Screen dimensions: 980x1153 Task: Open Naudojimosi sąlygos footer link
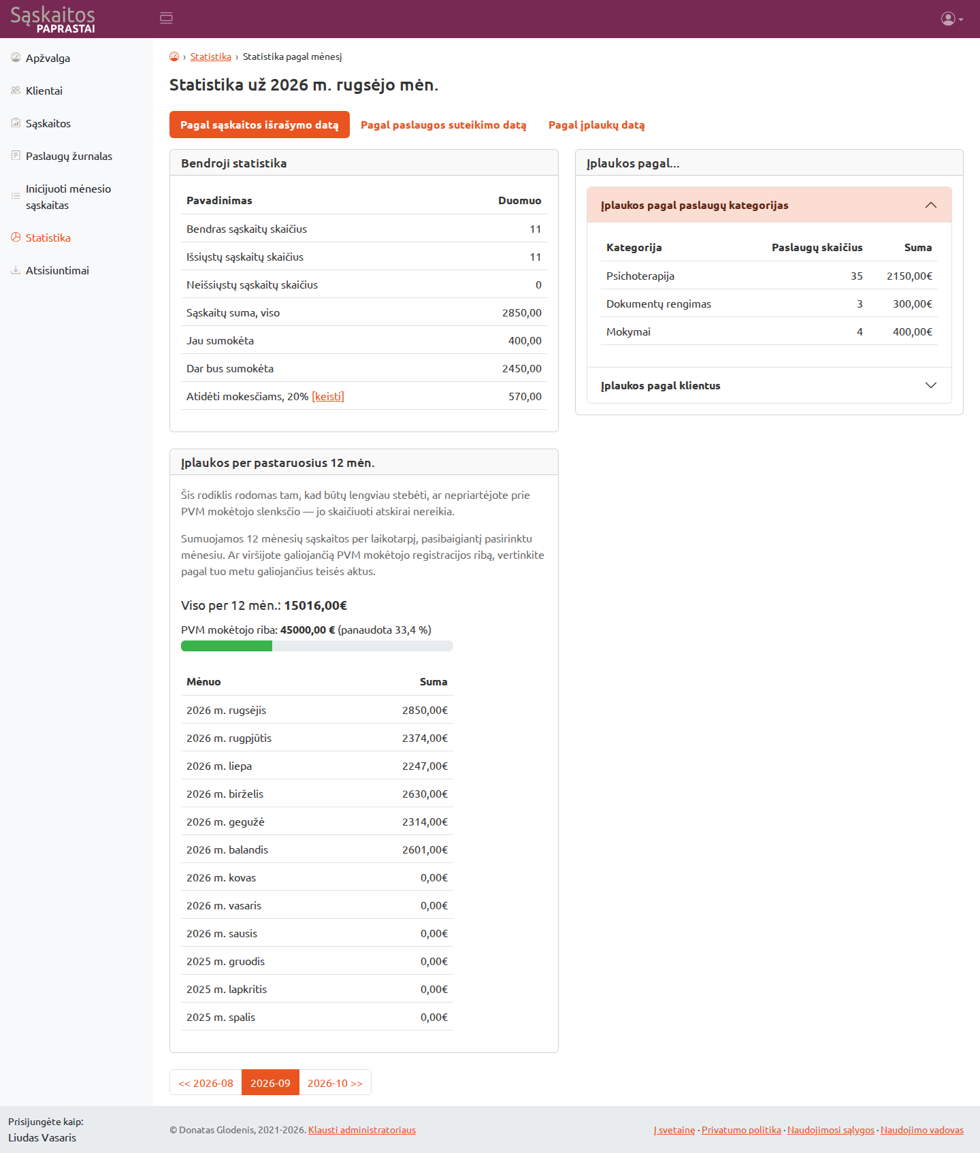tap(831, 1130)
